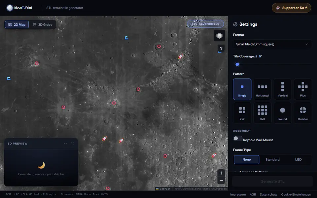Viewport: 317px width, 198px height.
Task: Expand Advanced Settings section
Action: pyautogui.click(x=253, y=172)
